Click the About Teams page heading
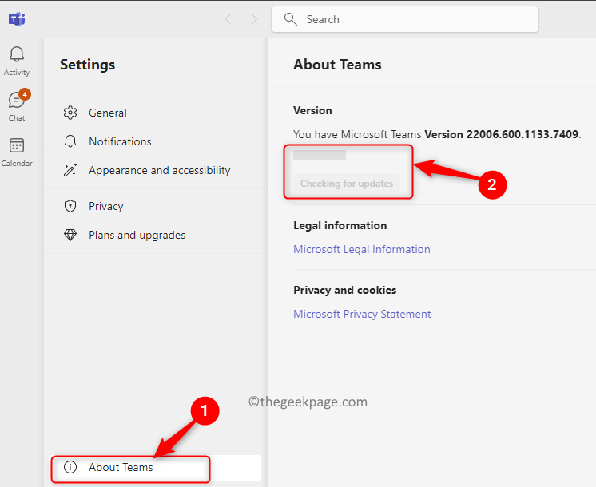Screen dimensions: 596x487 (337, 65)
